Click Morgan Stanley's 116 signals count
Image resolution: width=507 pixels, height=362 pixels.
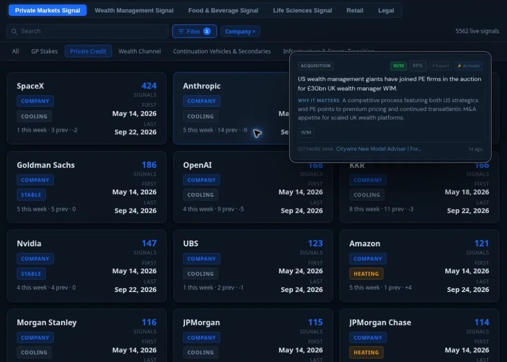pos(149,322)
